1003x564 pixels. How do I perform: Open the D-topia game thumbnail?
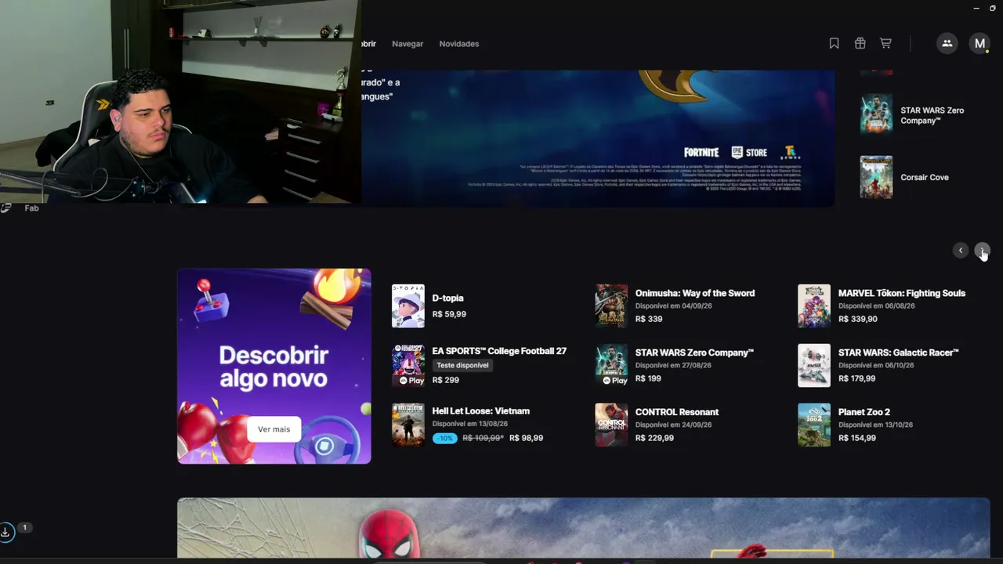coord(408,305)
